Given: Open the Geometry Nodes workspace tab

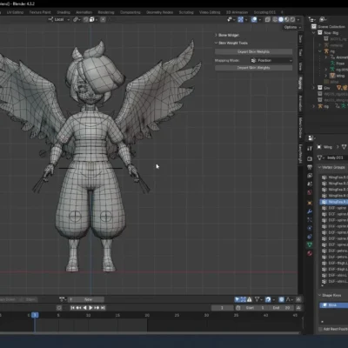Looking at the screenshot, I should click(x=159, y=12).
